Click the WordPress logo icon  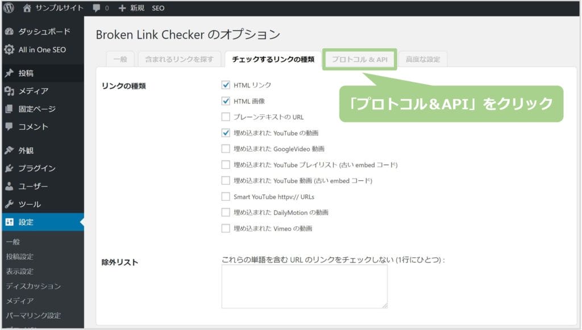pyautogui.click(x=9, y=9)
